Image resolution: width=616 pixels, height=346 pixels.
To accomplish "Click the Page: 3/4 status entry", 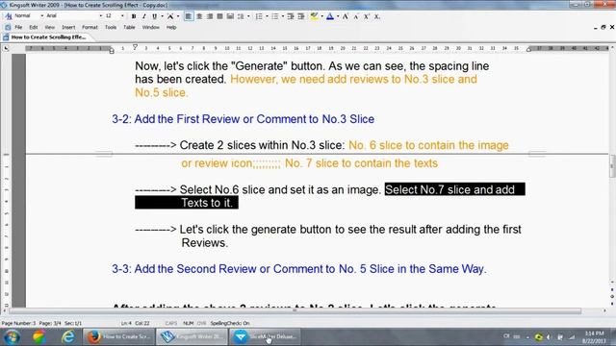I will [50, 323].
